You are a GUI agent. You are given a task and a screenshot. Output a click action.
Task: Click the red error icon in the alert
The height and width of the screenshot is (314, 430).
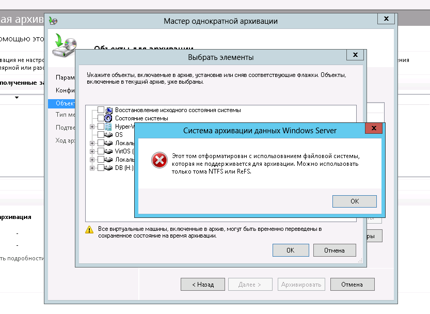click(160, 160)
